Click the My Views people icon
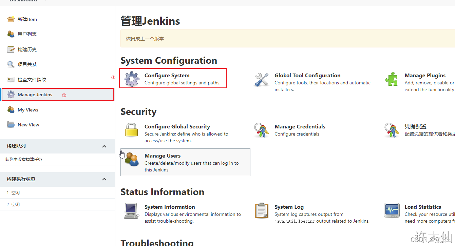Image resolution: width=455 pixels, height=246 pixels. (11, 110)
